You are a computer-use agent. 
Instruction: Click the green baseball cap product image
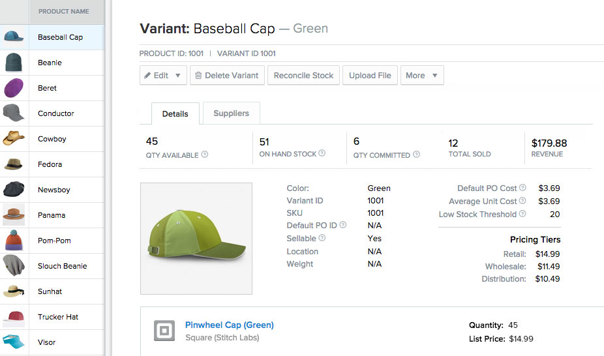point(196,239)
